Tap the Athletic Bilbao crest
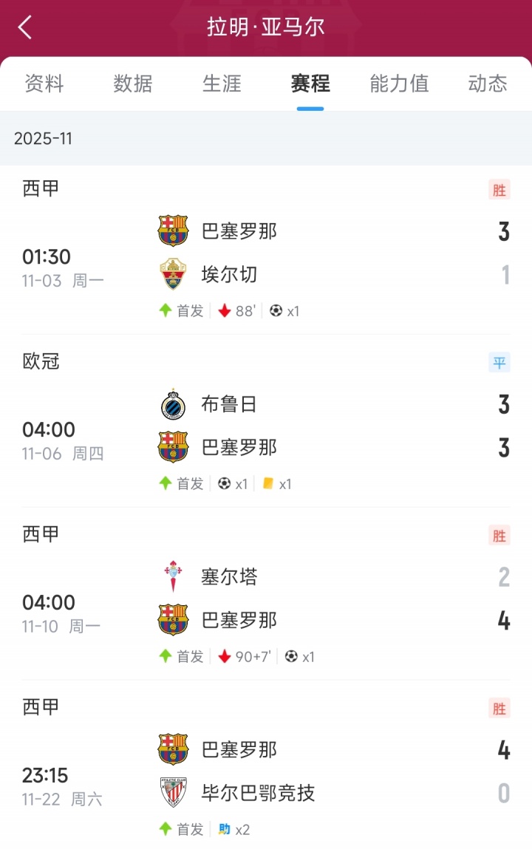This screenshot has height=849, width=532. [173, 793]
